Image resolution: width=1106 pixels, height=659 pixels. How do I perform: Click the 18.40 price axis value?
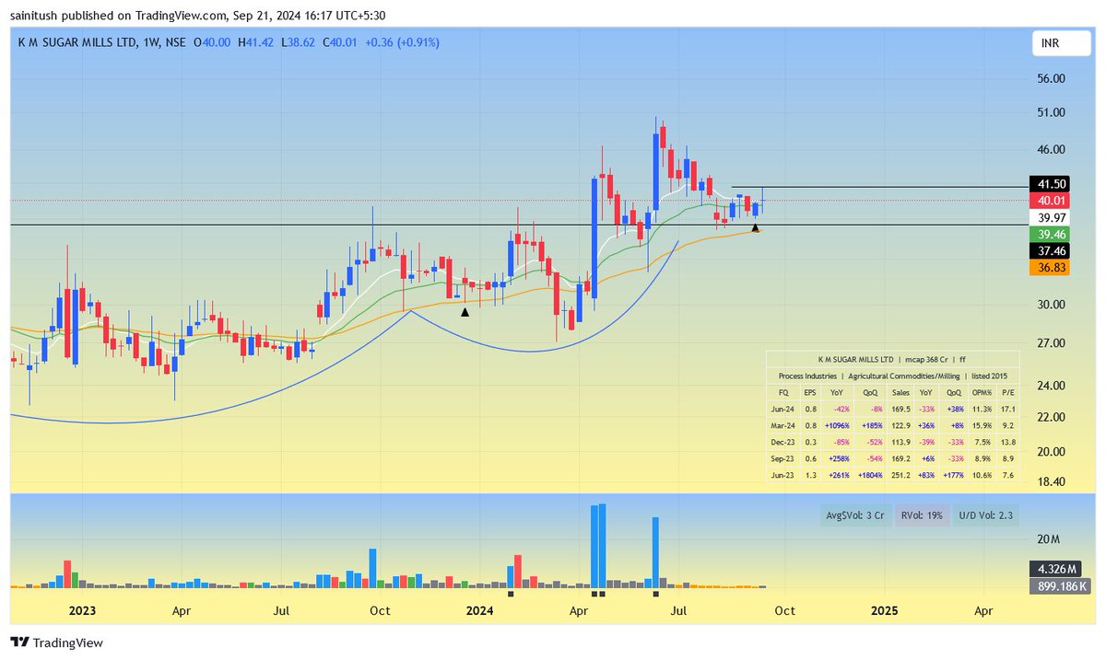(1052, 481)
